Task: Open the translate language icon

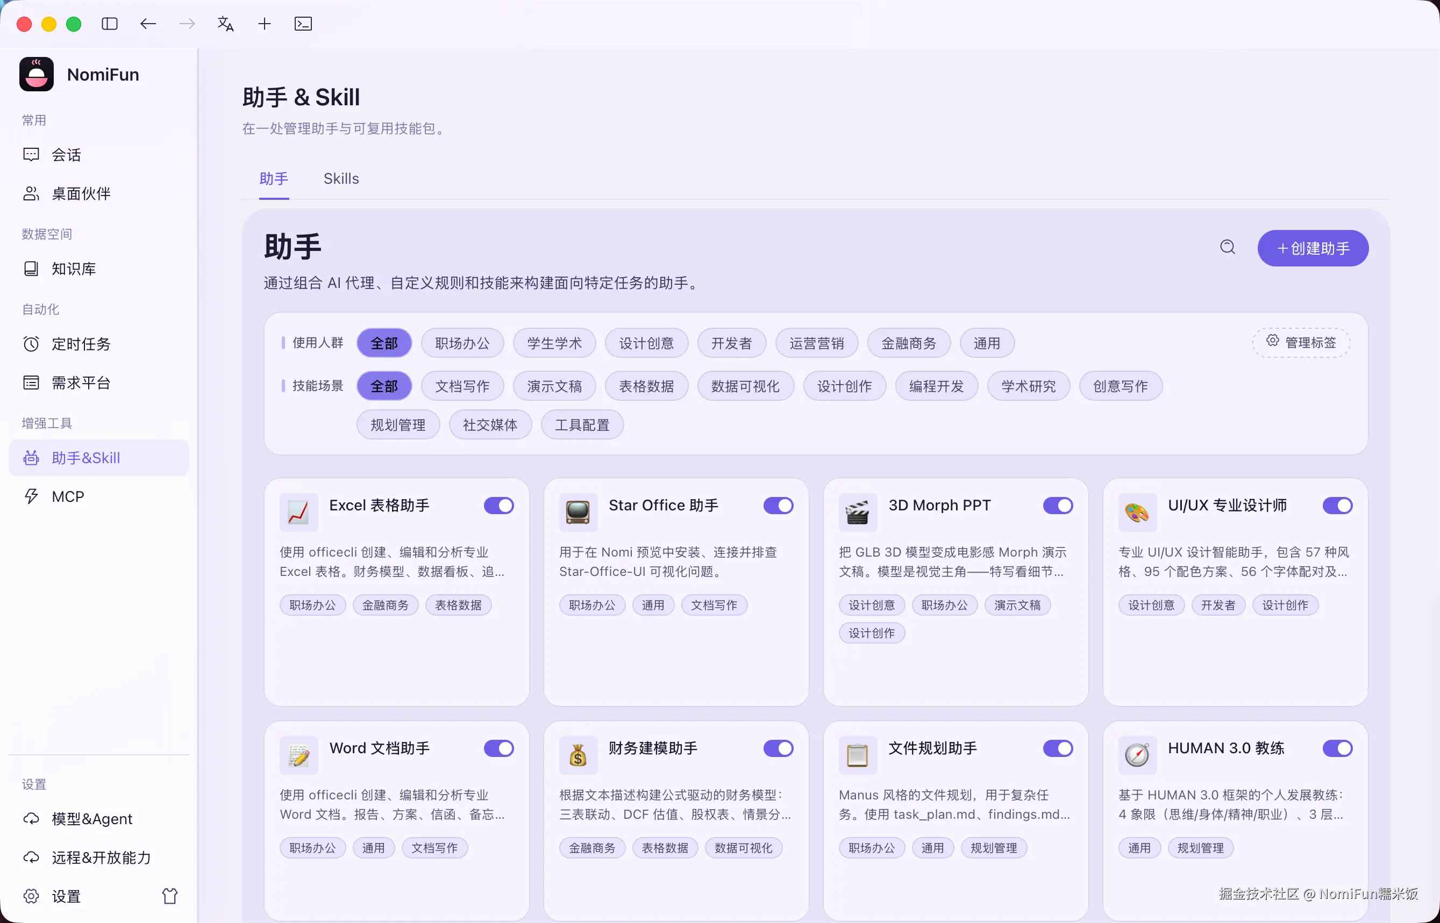Action: click(225, 24)
